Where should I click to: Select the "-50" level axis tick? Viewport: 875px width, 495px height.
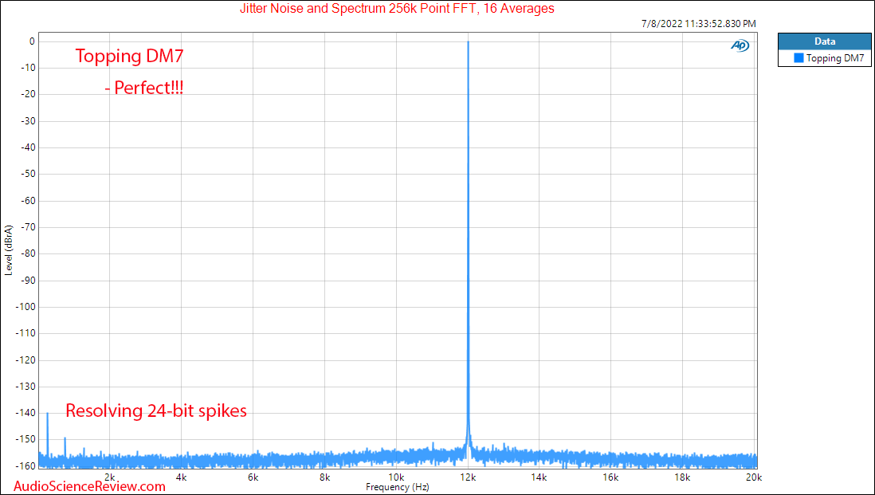pyautogui.click(x=28, y=174)
